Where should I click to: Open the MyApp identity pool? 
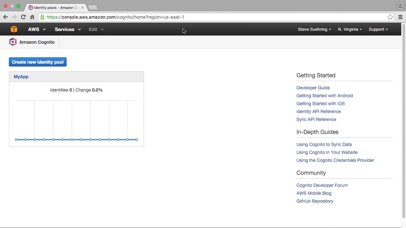click(x=21, y=77)
